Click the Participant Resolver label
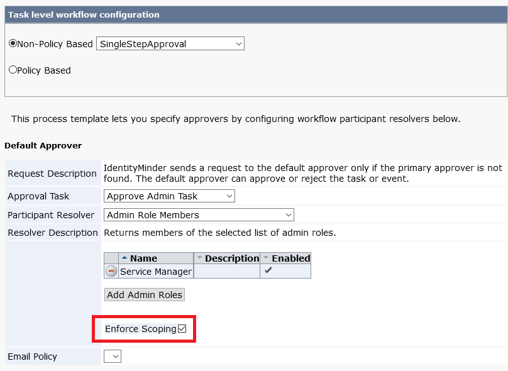Viewport: 508px width, 371px height. coord(51,215)
